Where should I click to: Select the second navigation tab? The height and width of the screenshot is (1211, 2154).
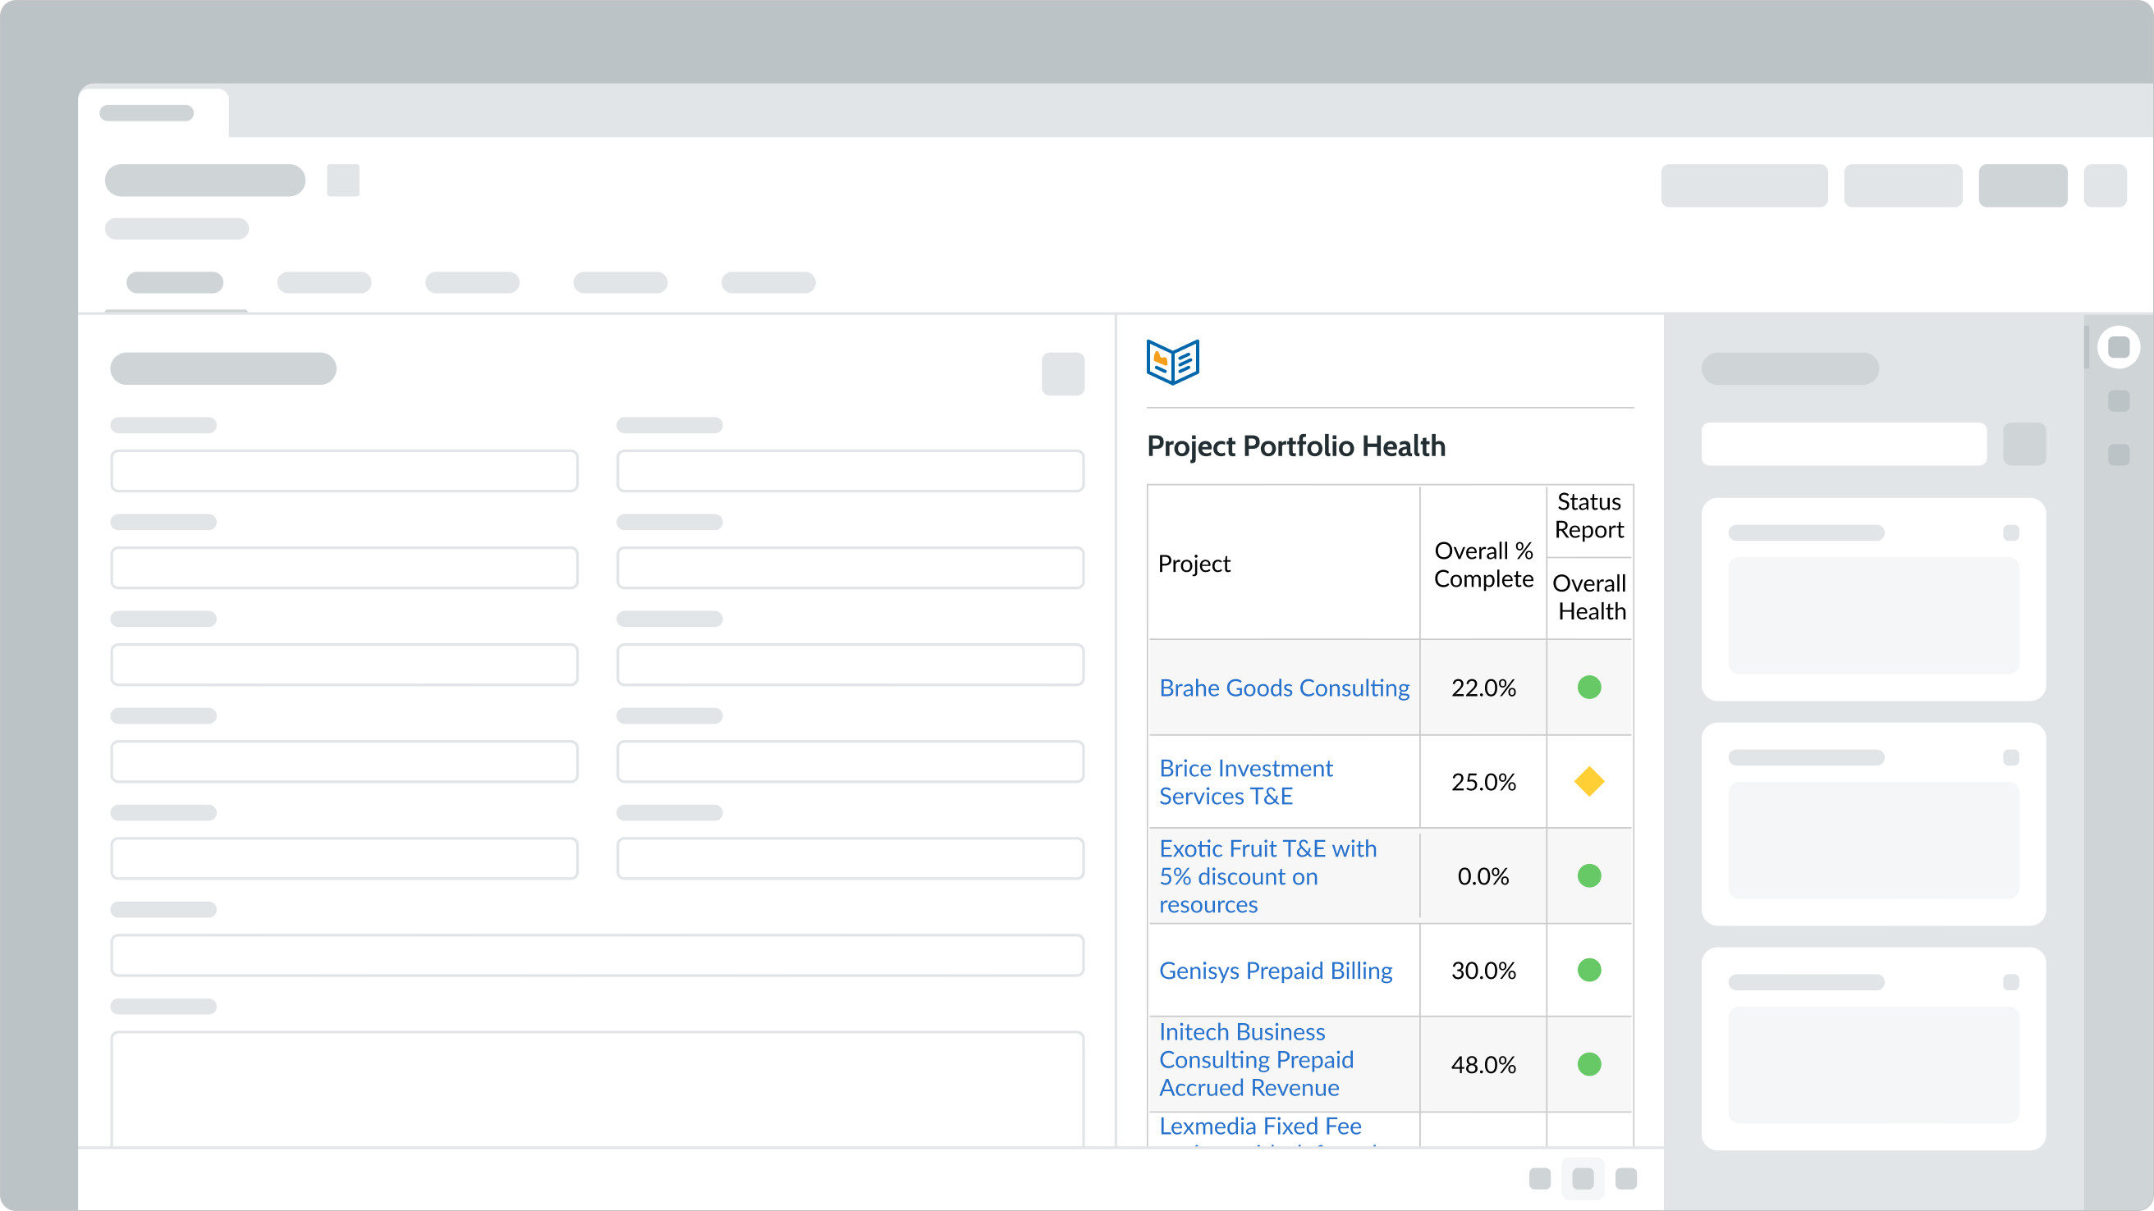[323, 283]
